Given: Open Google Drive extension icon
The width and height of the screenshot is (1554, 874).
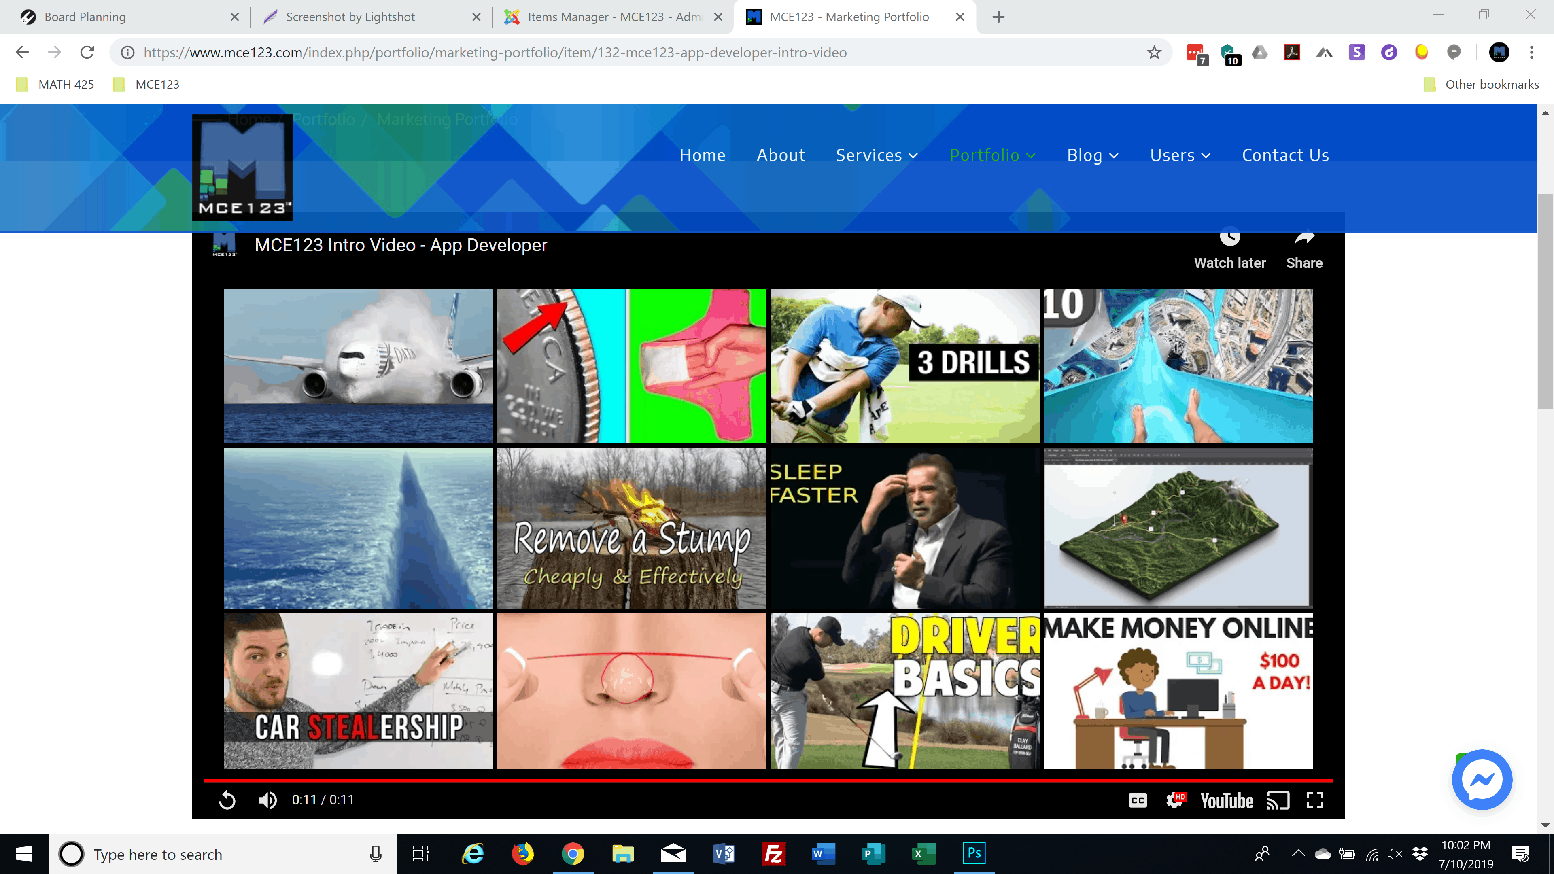Looking at the screenshot, I should tap(1260, 53).
